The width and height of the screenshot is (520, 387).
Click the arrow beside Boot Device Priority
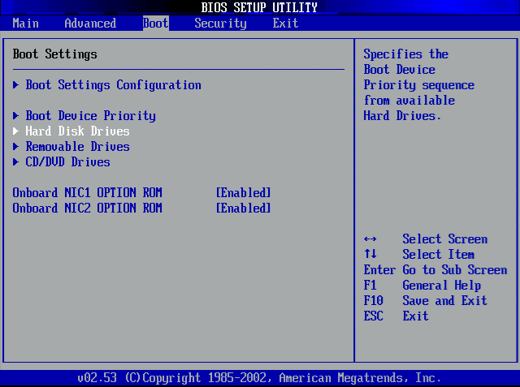point(15,116)
